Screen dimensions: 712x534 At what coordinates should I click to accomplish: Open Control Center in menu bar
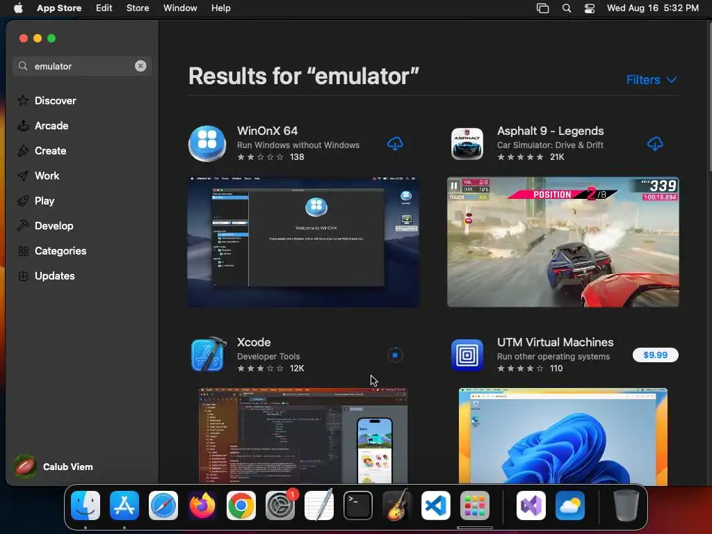click(x=590, y=8)
